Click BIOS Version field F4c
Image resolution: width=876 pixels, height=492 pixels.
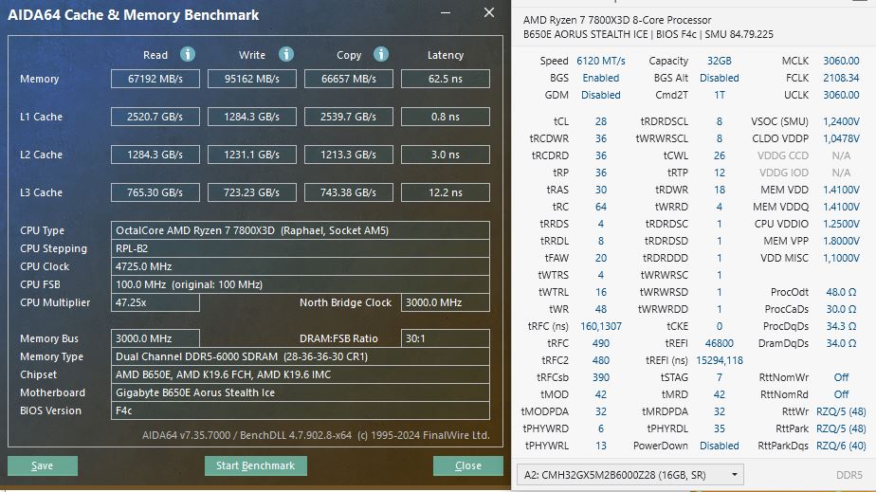point(301,410)
